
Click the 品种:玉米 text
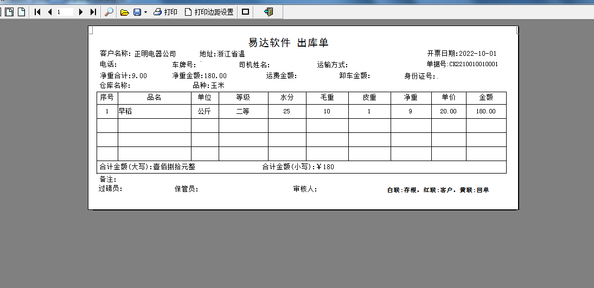pyautogui.click(x=209, y=86)
